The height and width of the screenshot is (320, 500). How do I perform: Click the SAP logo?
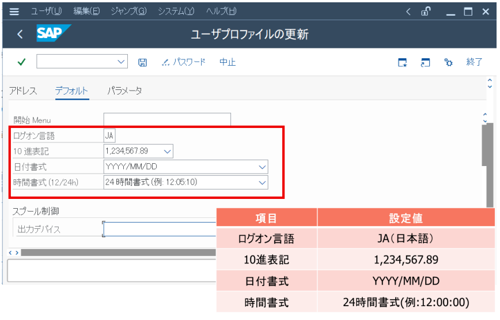(54, 33)
